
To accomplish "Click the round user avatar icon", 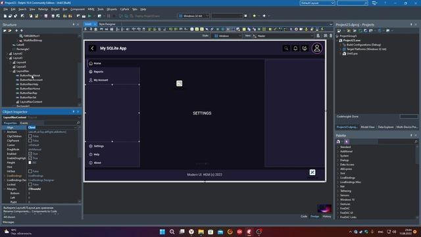I will click(317, 48).
